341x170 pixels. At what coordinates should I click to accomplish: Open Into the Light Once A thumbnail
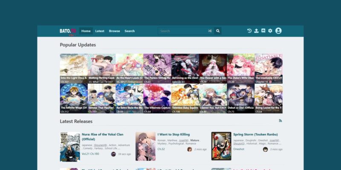pos(74,68)
